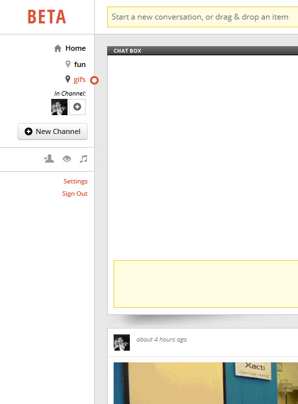Image resolution: width=298 pixels, height=404 pixels.
Task: Click the In Channel: label
Action: point(69,93)
